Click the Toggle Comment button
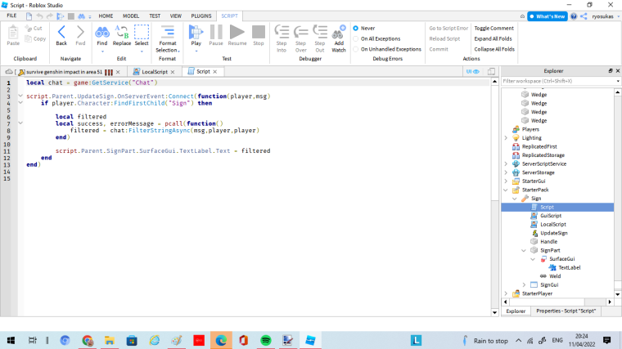 (x=494, y=28)
